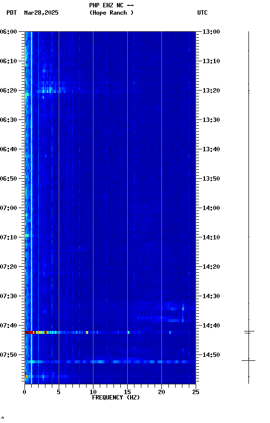This screenshot has height=423, width=270.
Task: Click the 13:30 UTC time label
Action: [211, 120]
